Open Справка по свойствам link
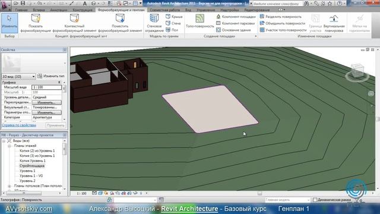 [19, 125]
